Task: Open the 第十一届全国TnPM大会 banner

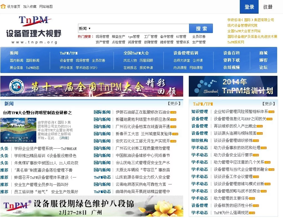Action: click(92, 86)
